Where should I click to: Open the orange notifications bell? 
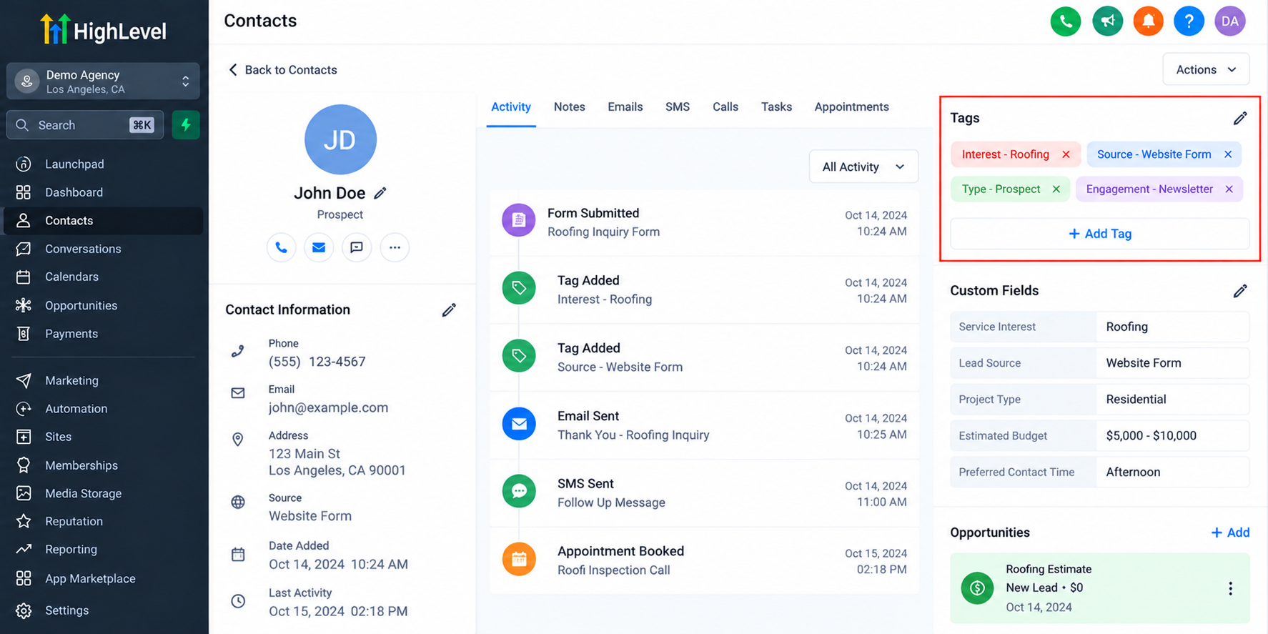1148,21
